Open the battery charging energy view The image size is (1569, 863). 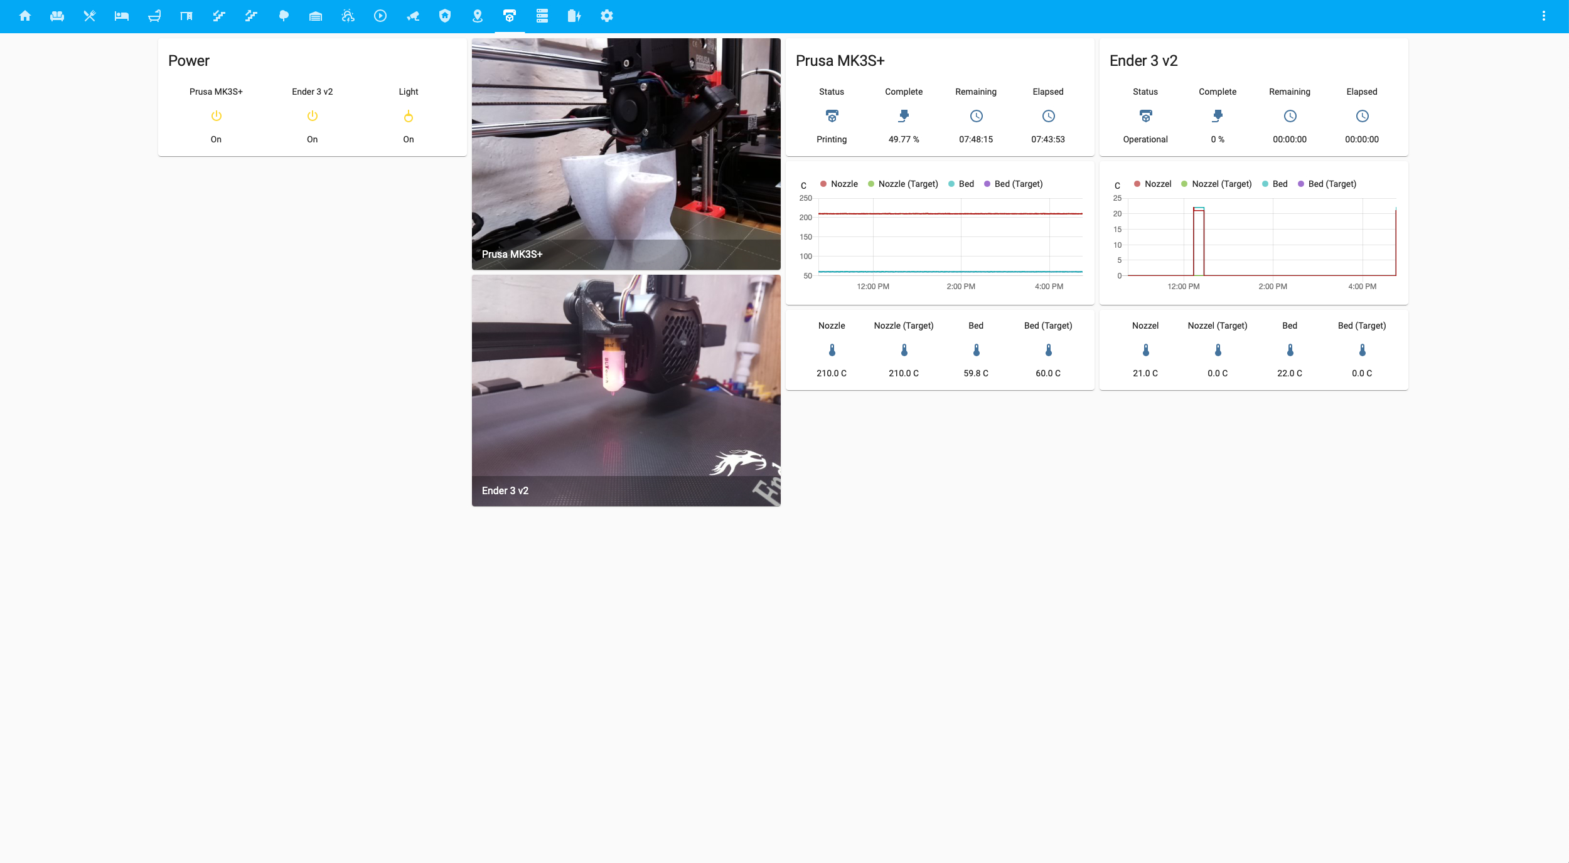click(x=574, y=16)
